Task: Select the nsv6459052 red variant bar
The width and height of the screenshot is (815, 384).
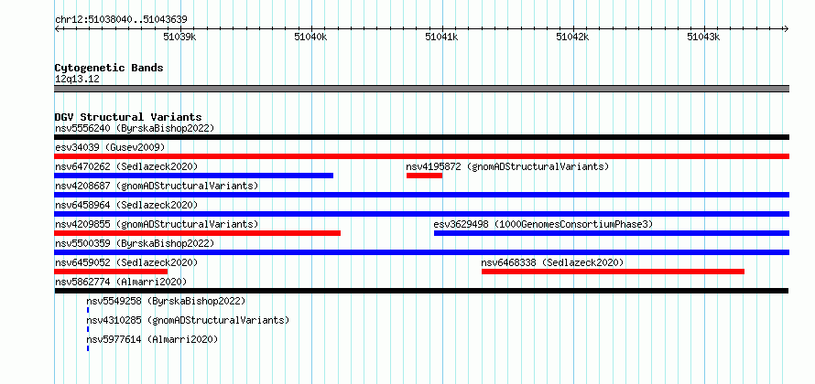Action: [x=111, y=272]
